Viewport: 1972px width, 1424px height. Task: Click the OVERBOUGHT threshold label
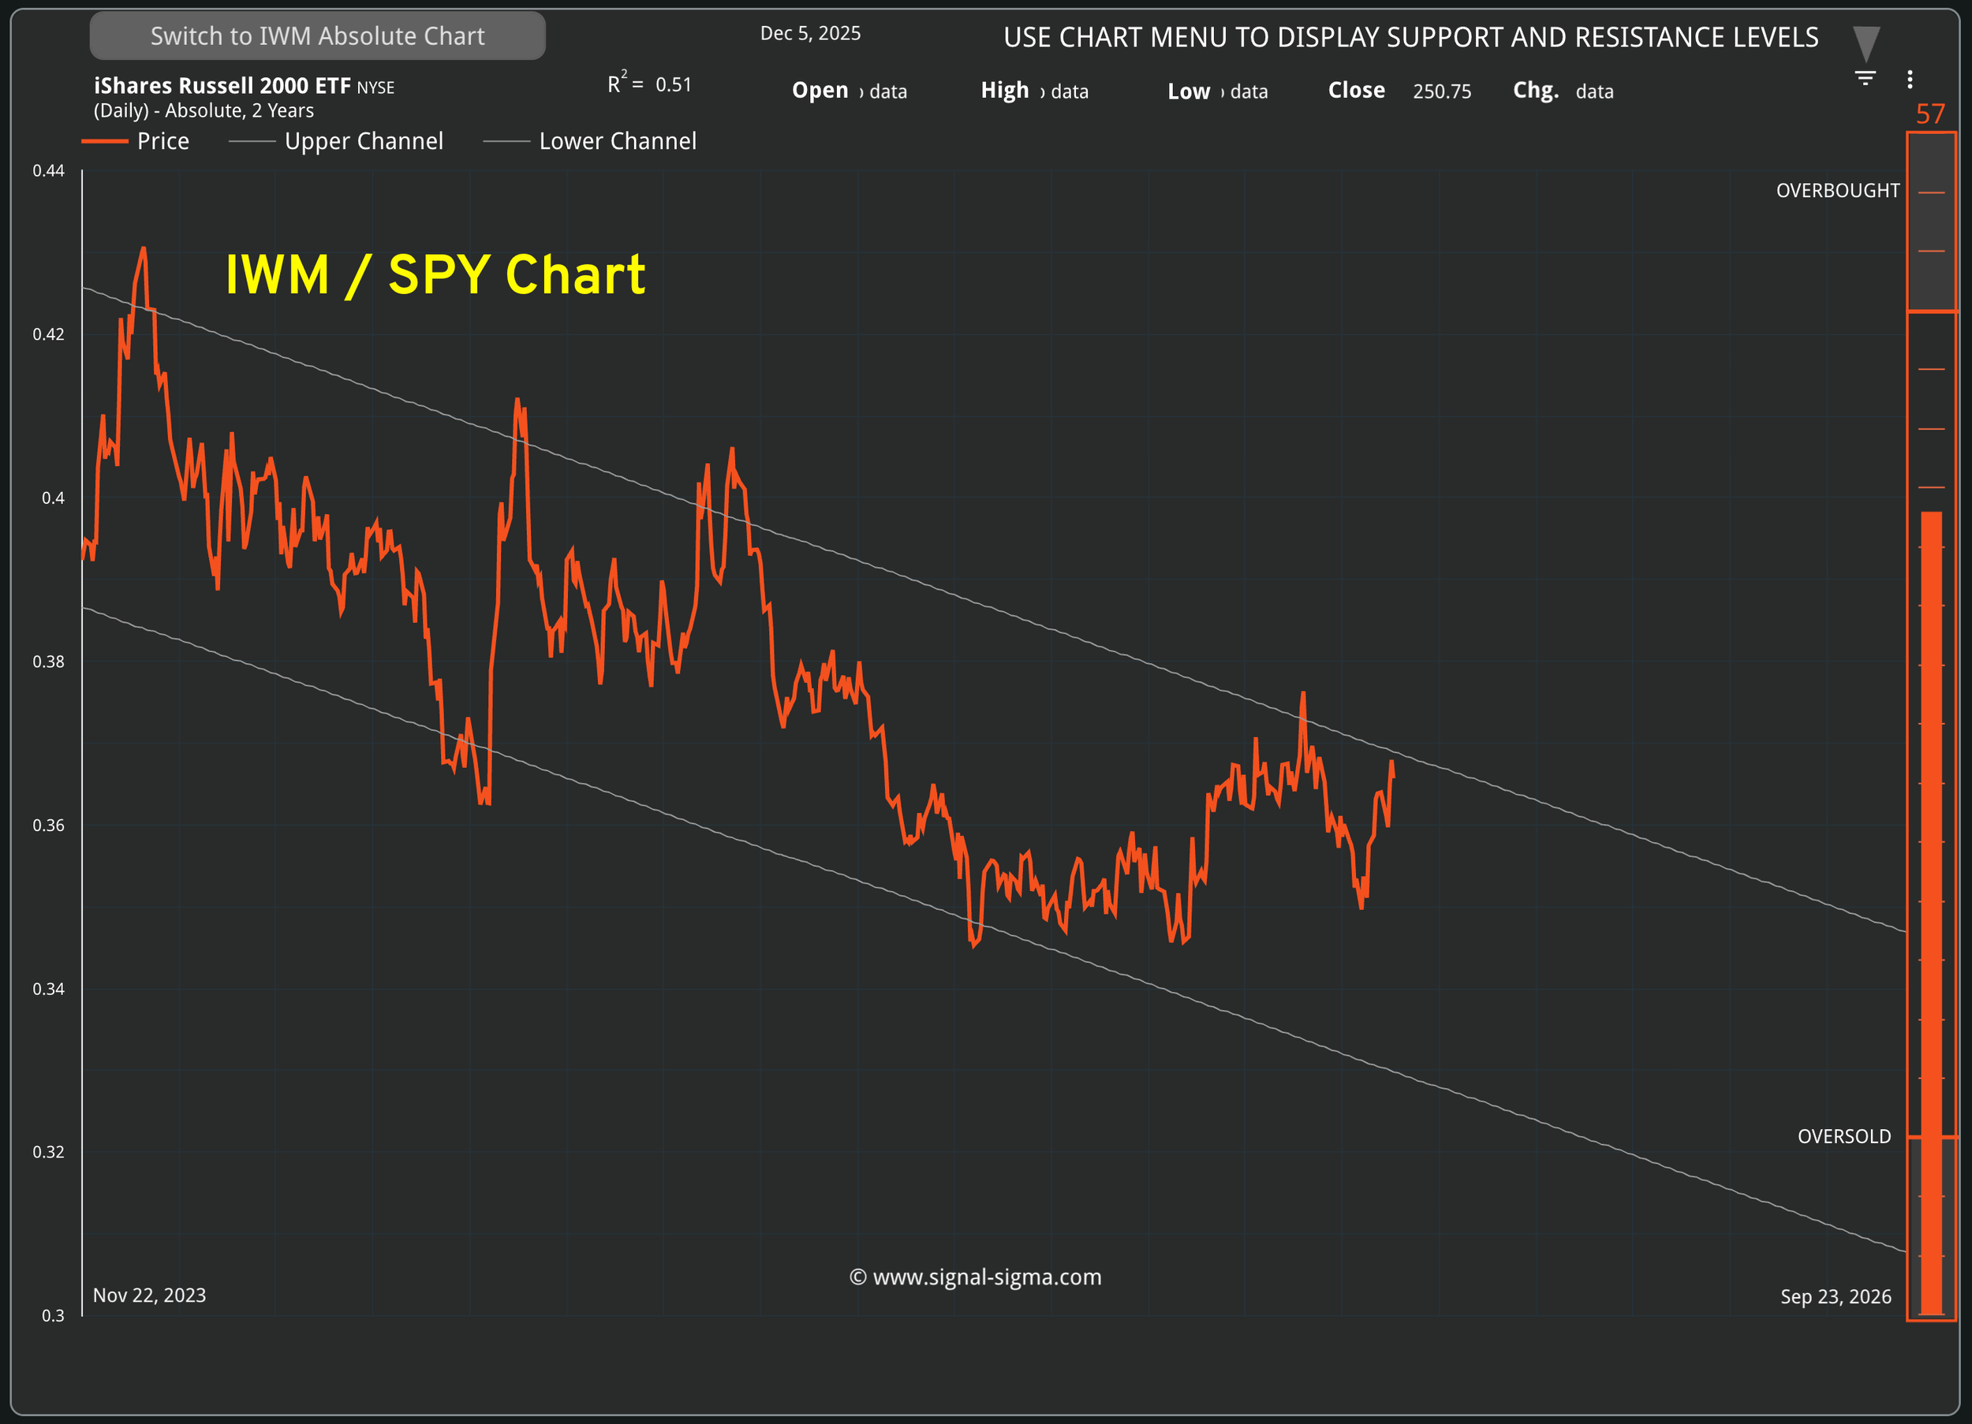point(1837,190)
